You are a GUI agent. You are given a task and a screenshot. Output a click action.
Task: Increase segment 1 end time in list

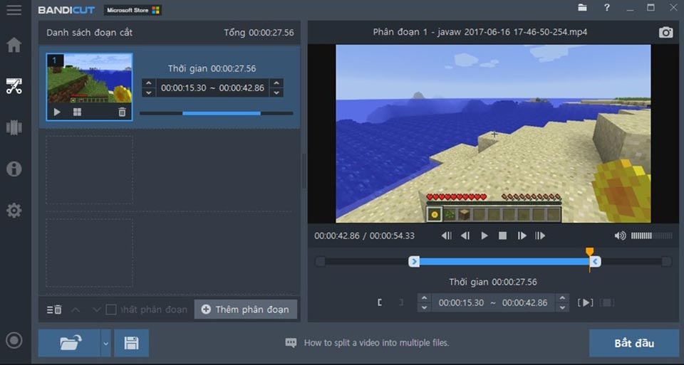click(x=276, y=83)
